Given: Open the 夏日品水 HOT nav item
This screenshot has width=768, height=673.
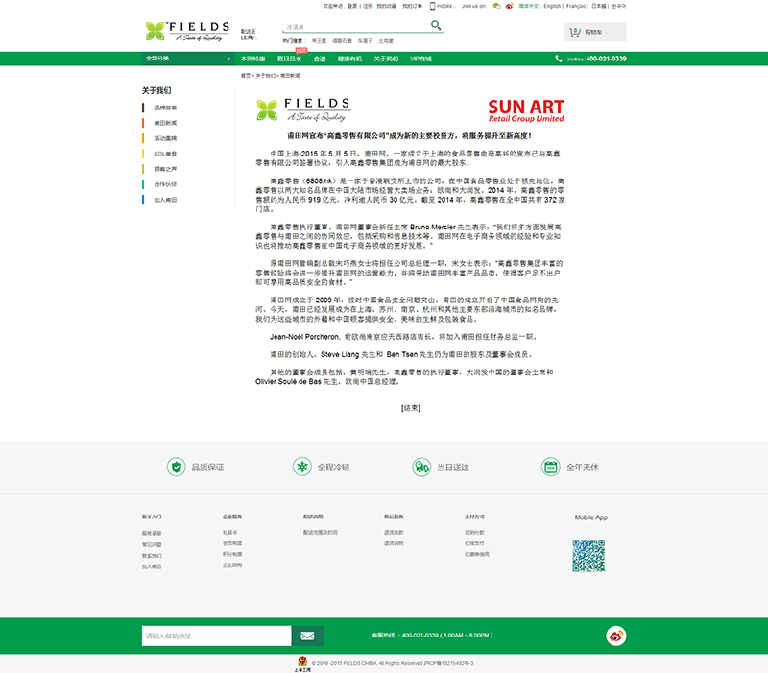Looking at the screenshot, I should click(290, 59).
